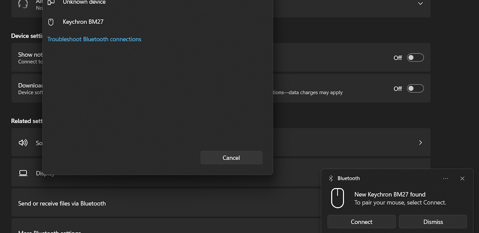Close the Bluetooth notification with X

coord(462,178)
